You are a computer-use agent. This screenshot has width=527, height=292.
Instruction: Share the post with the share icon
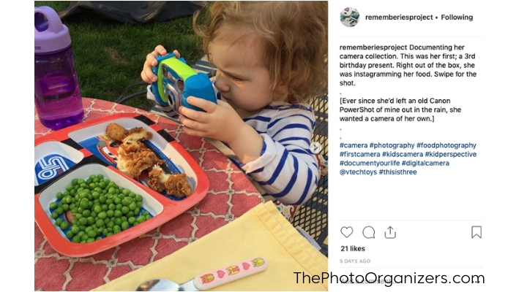[x=390, y=232]
